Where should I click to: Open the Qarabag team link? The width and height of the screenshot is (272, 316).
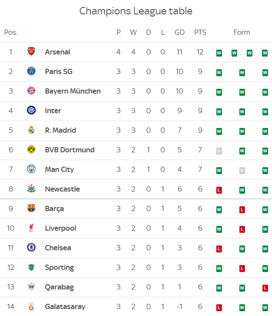tap(59, 287)
